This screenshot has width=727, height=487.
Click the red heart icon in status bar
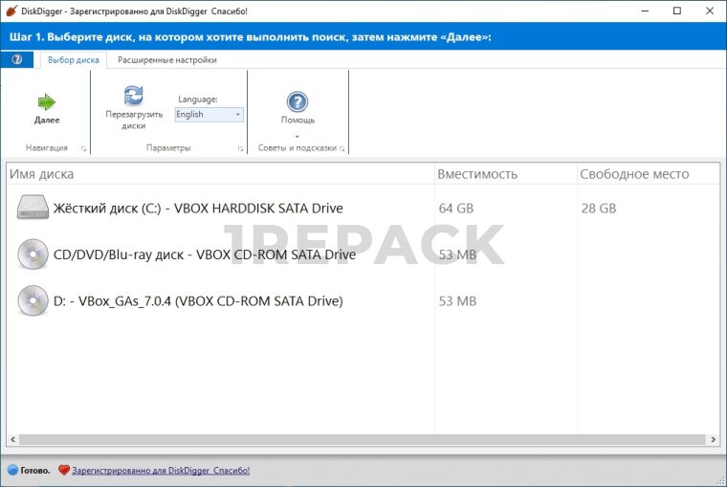point(64,471)
